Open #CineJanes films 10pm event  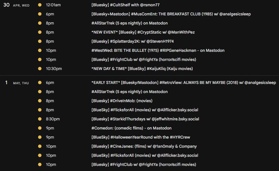pyautogui.click(x=144, y=146)
